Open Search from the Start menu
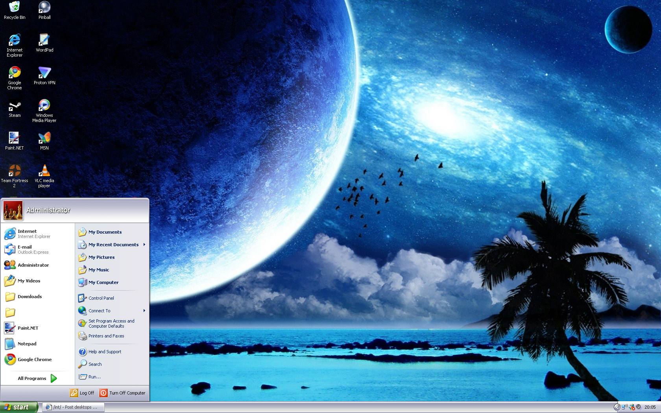The height and width of the screenshot is (413, 661). [x=112, y=364]
